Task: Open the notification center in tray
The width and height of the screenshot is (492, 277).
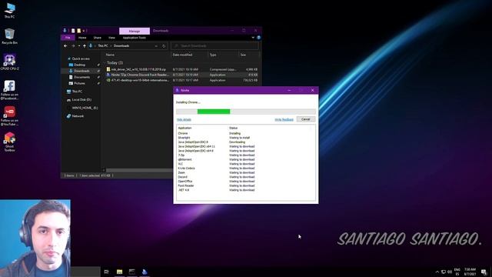Action: point(484,272)
